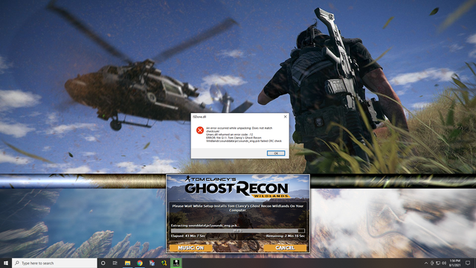The height and width of the screenshot is (268, 476).
Task: Click OK in the ISDone.dll error dialog
Action: (276, 153)
